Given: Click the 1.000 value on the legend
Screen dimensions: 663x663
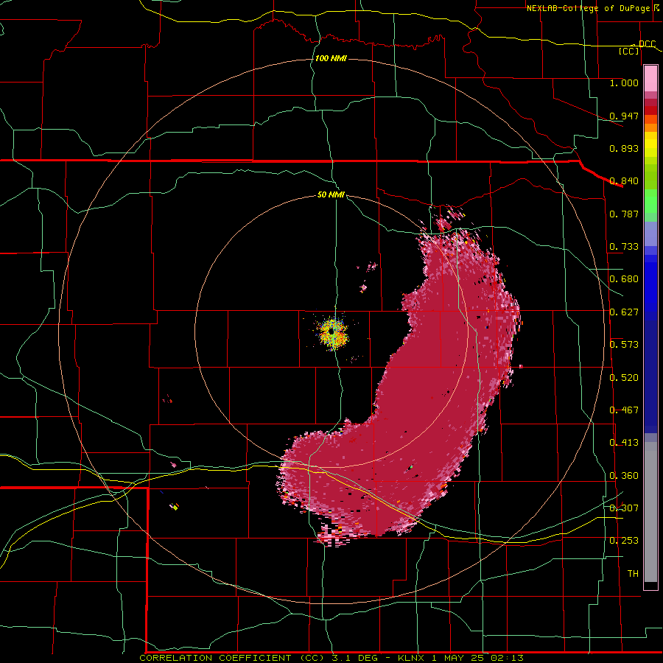Looking at the screenshot, I should coord(624,83).
